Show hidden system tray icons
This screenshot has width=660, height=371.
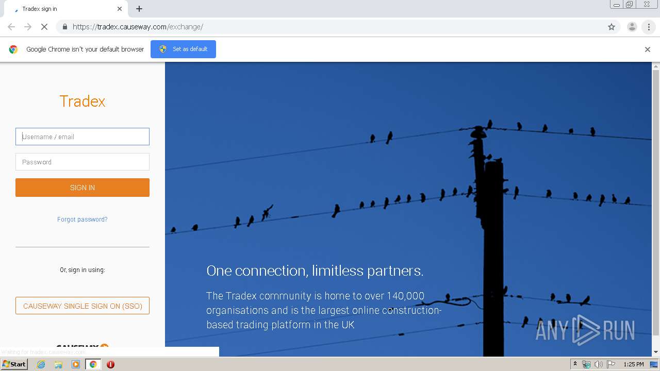pos(575,364)
